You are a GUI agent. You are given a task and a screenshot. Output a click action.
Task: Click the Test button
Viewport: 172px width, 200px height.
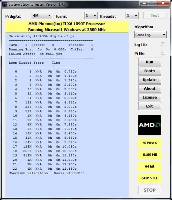155,15
